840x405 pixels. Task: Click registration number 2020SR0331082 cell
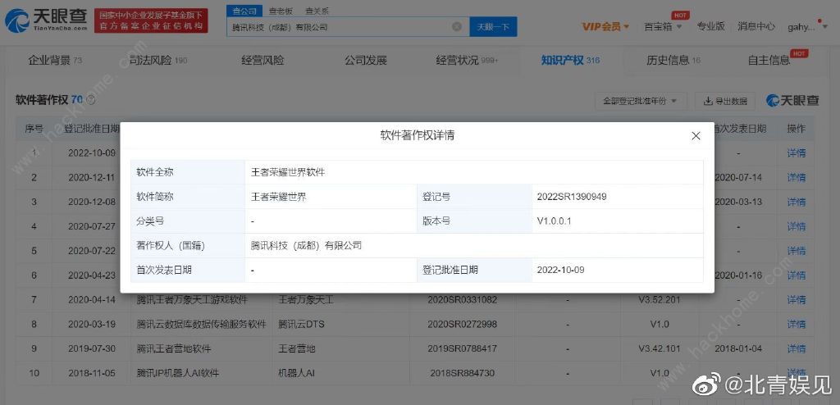pos(462,300)
